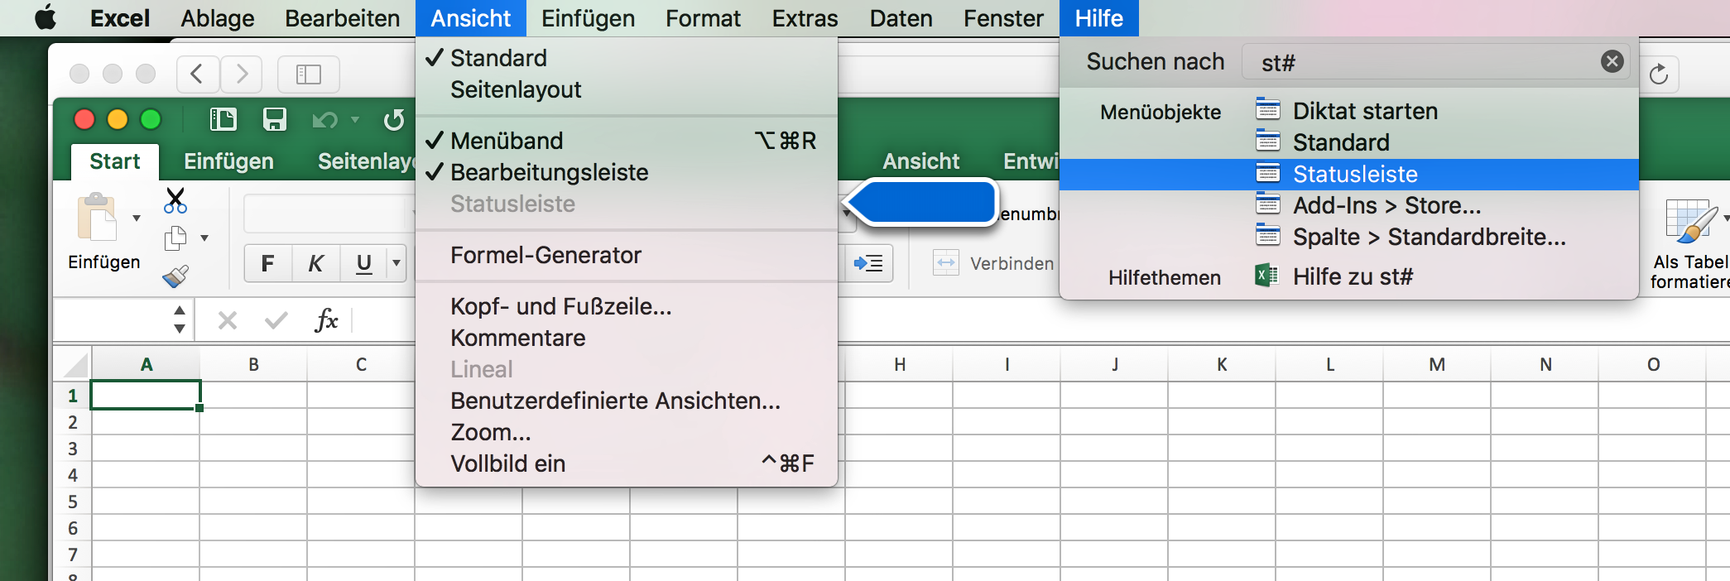Screen dimensions: 1730x581
Task: Open the Fenster menu
Action: (1003, 18)
